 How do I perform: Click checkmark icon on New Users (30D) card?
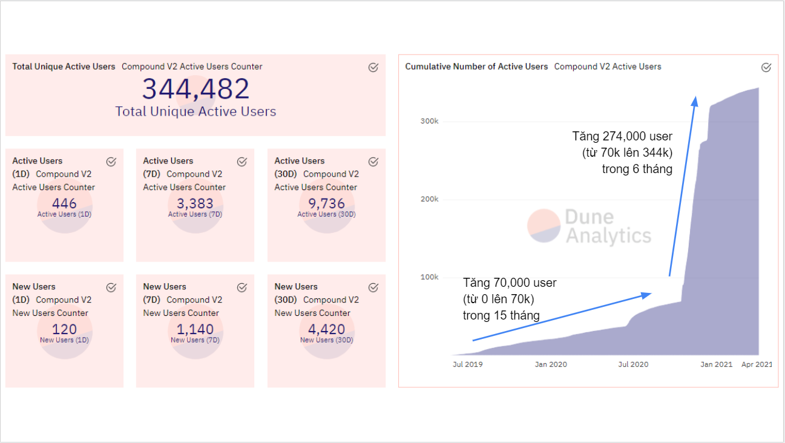point(373,287)
